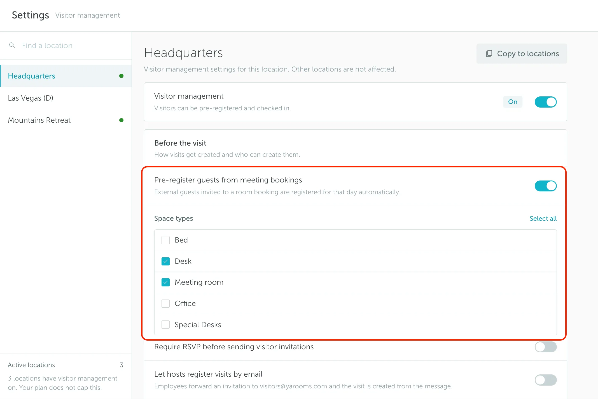Disable Pre-register guests from meeting bookings toggle
Image resolution: width=598 pixels, height=399 pixels.
[545, 186]
